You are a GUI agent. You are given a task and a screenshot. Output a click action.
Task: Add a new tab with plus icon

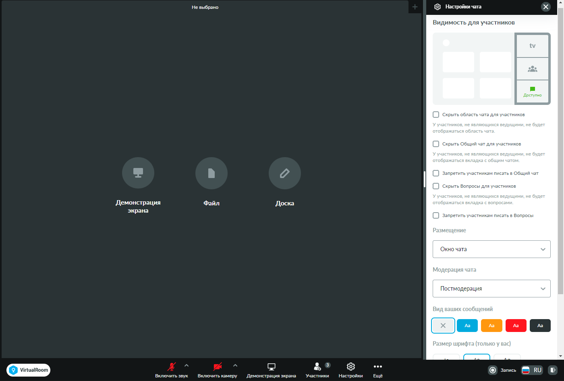click(x=415, y=7)
